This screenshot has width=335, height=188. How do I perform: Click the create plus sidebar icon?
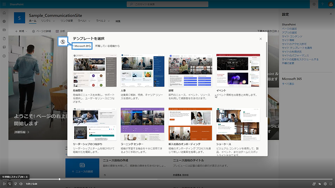point(4,56)
